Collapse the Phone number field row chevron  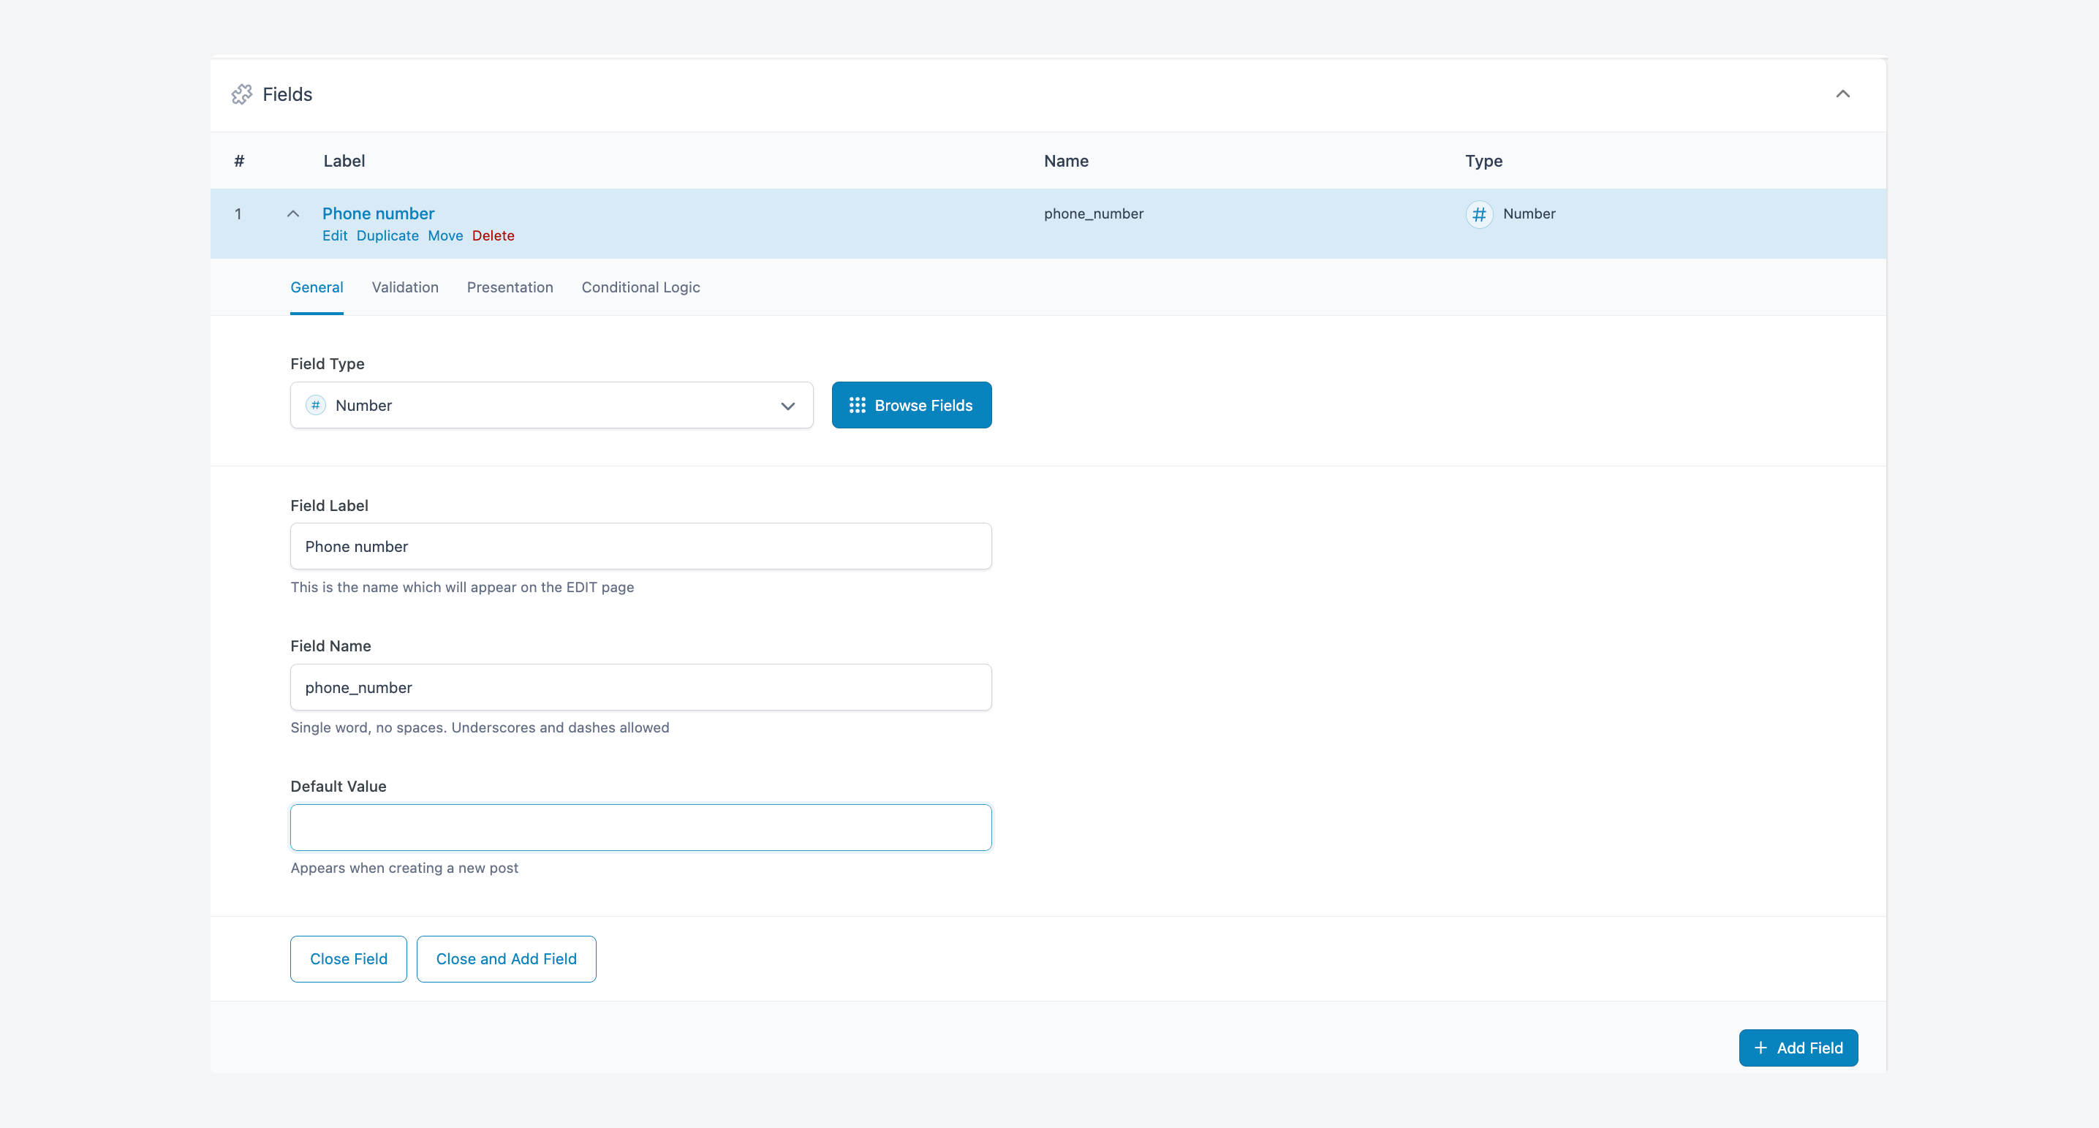point(293,214)
